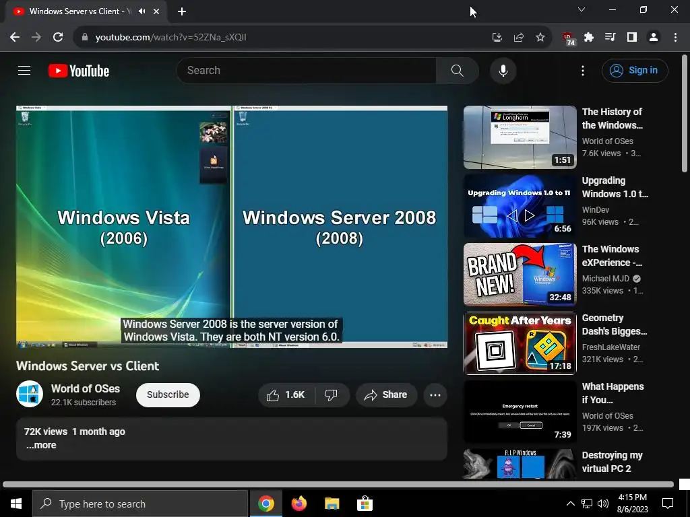This screenshot has height=517, width=690.
Task: Open the Chrome profile avatar icon
Action: (x=654, y=38)
